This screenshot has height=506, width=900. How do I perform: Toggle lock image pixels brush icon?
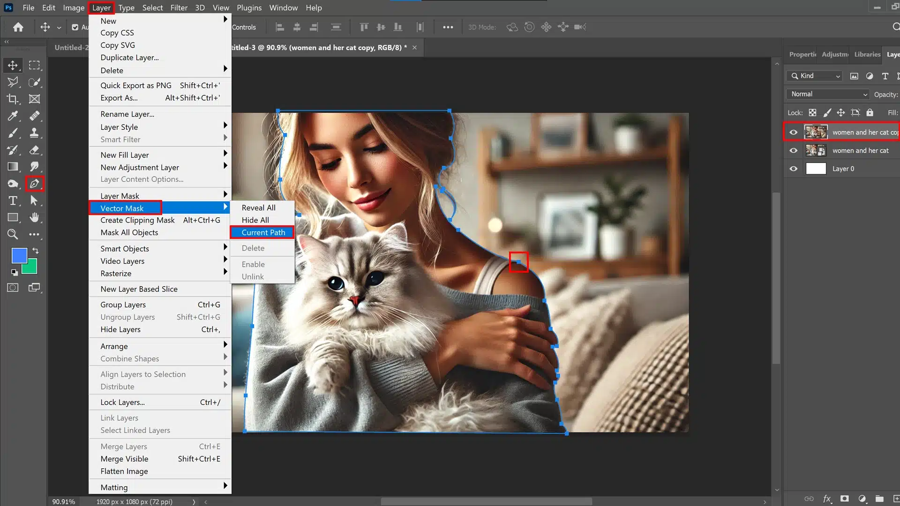[x=827, y=112]
